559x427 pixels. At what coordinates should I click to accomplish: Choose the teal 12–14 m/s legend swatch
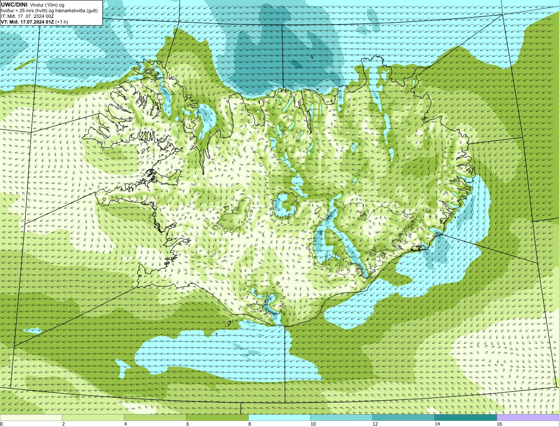coord(404,417)
